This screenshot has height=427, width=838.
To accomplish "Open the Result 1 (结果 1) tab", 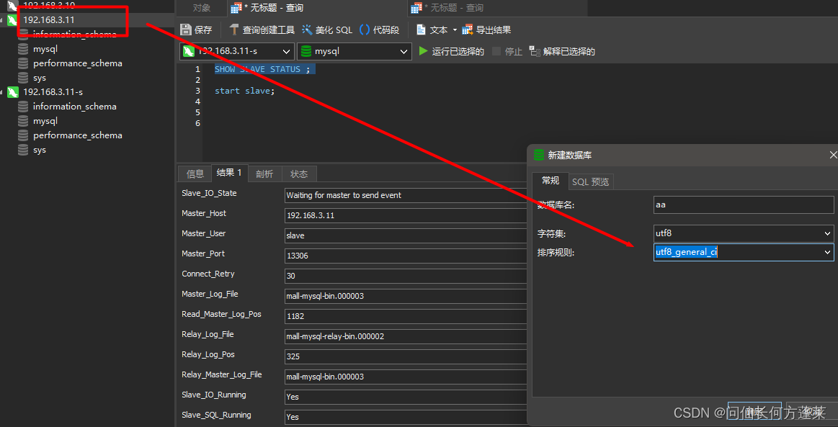I will (229, 172).
